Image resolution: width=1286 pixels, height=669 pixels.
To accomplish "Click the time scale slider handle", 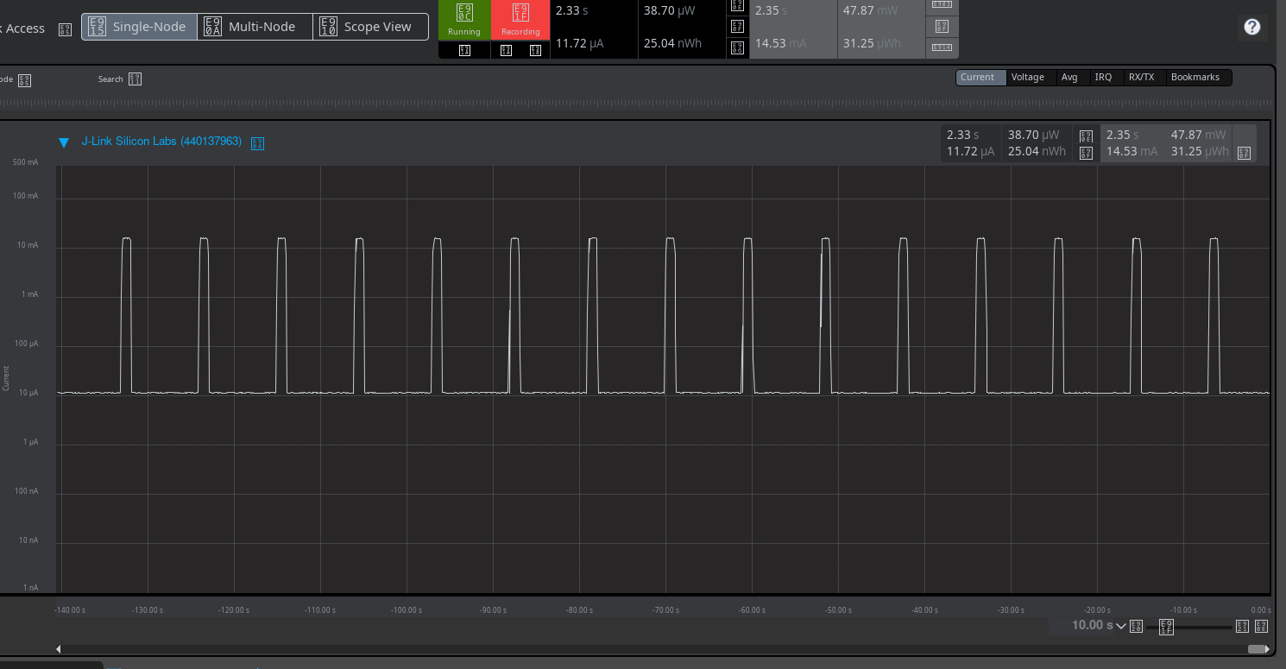I will (x=1166, y=627).
